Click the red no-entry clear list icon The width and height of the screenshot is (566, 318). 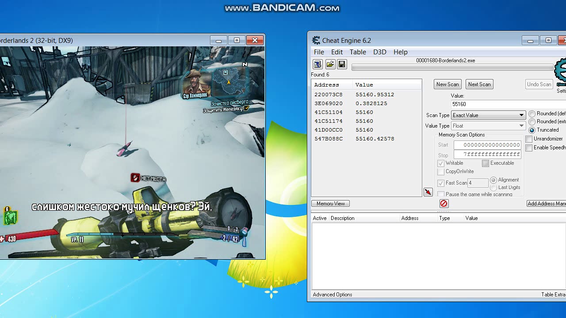pos(444,203)
